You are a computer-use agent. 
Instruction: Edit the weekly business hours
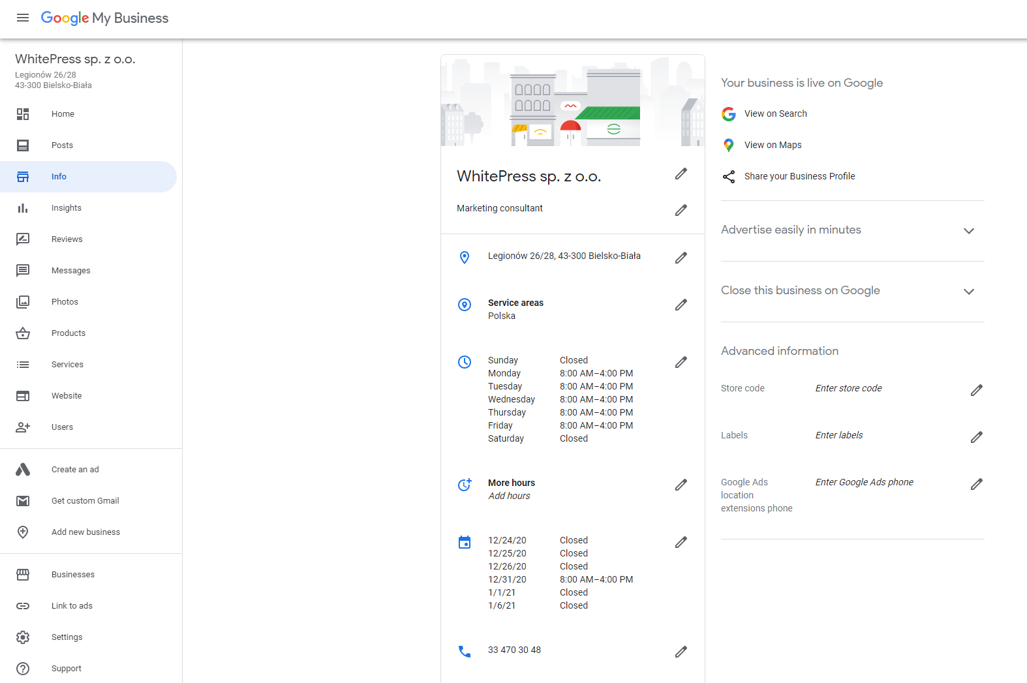pos(681,362)
